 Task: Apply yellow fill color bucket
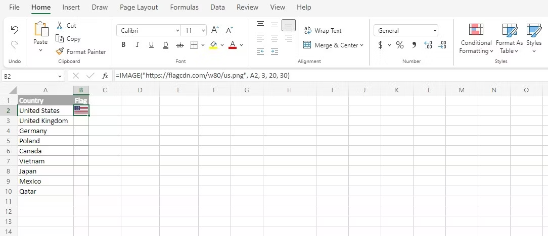coord(213,45)
